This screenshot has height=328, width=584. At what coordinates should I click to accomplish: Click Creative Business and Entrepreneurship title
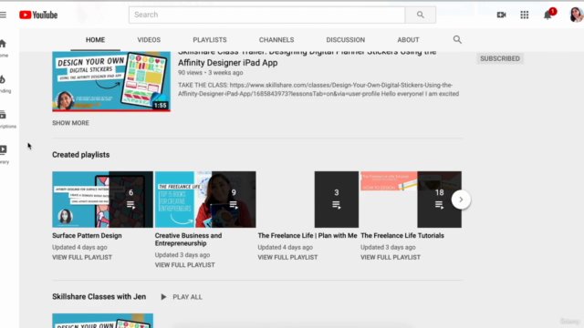coord(188,240)
